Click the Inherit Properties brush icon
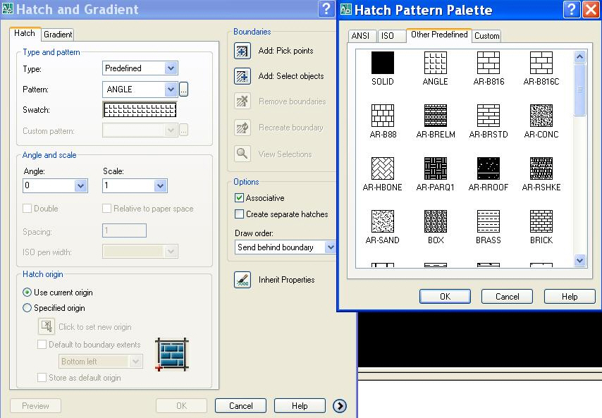 [242, 280]
